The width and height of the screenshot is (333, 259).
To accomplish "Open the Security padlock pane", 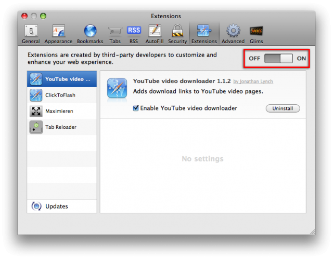I will pos(177,34).
